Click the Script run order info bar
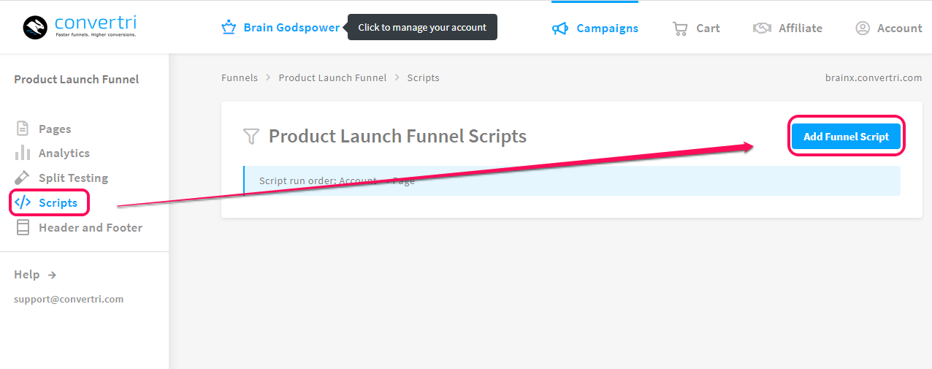932x369 pixels. point(572,180)
